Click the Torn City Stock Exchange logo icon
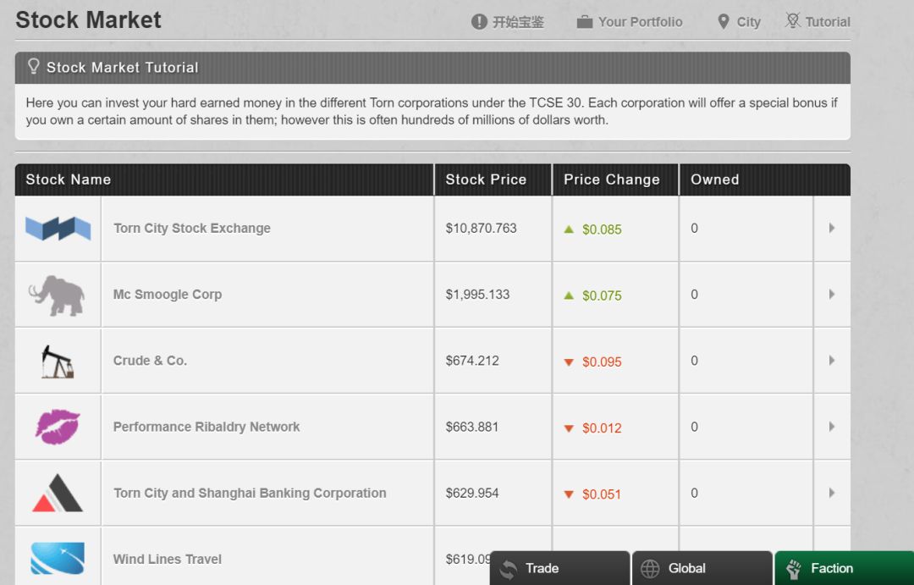The image size is (914, 585). click(58, 229)
